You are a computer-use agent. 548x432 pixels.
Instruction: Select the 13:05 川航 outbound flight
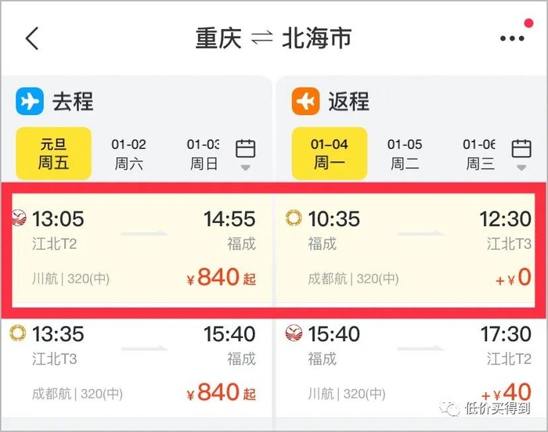click(x=137, y=248)
